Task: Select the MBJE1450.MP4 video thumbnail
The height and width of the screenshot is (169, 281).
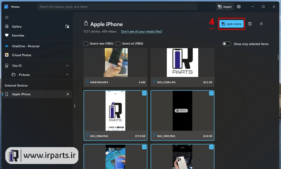Action: [x=116, y=63]
